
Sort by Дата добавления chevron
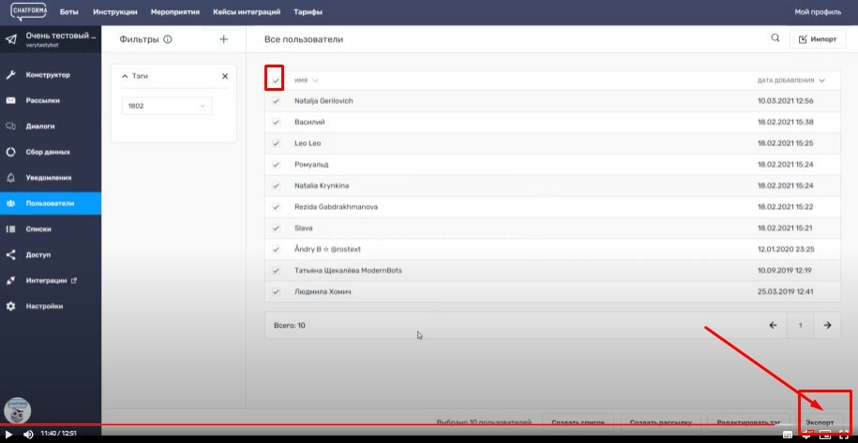tap(821, 81)
